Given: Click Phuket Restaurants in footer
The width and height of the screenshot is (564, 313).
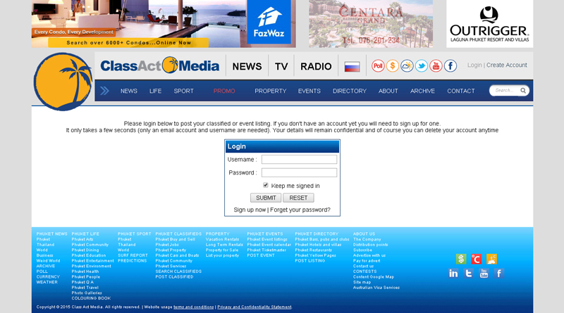Looking at the screenshot, I should click(x=313, y=250).
